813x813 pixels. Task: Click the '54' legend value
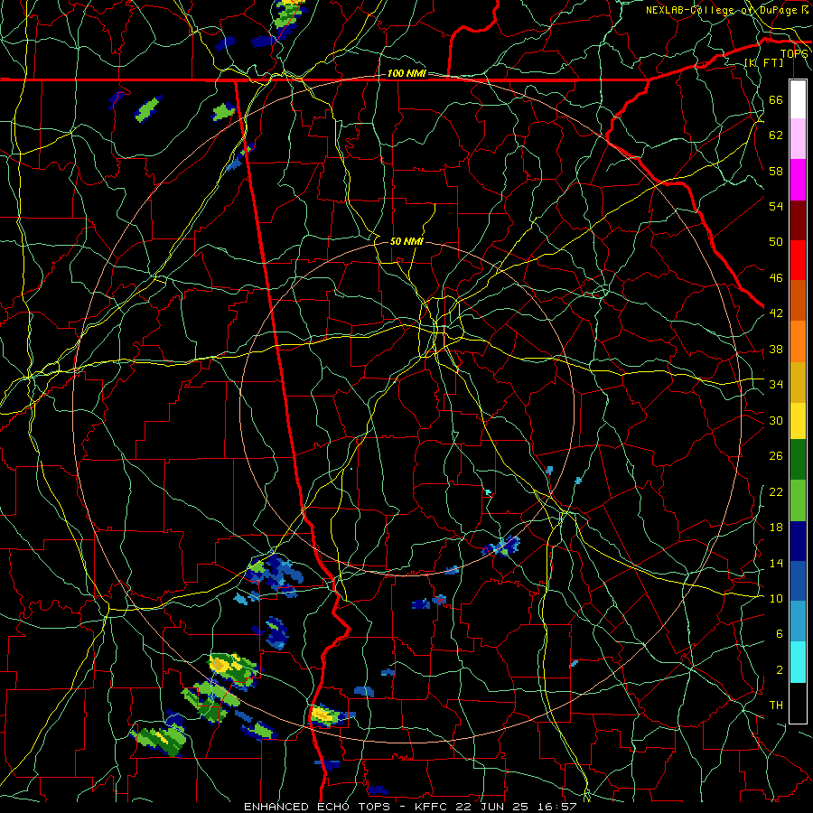(776, 206)
